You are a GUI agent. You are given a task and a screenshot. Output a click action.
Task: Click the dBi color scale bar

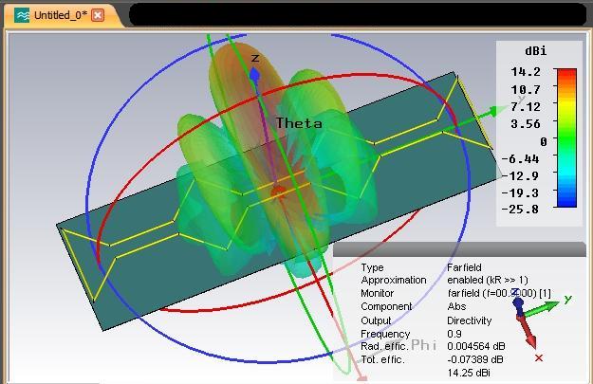(566, 137)
